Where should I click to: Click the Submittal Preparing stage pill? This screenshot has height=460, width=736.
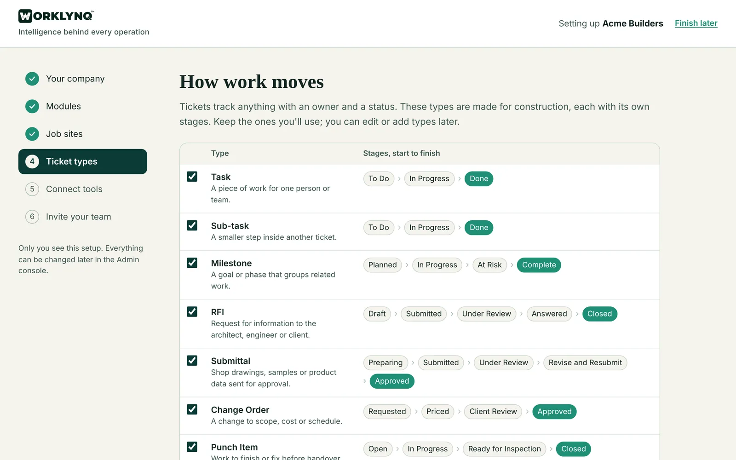pos(385,362)
